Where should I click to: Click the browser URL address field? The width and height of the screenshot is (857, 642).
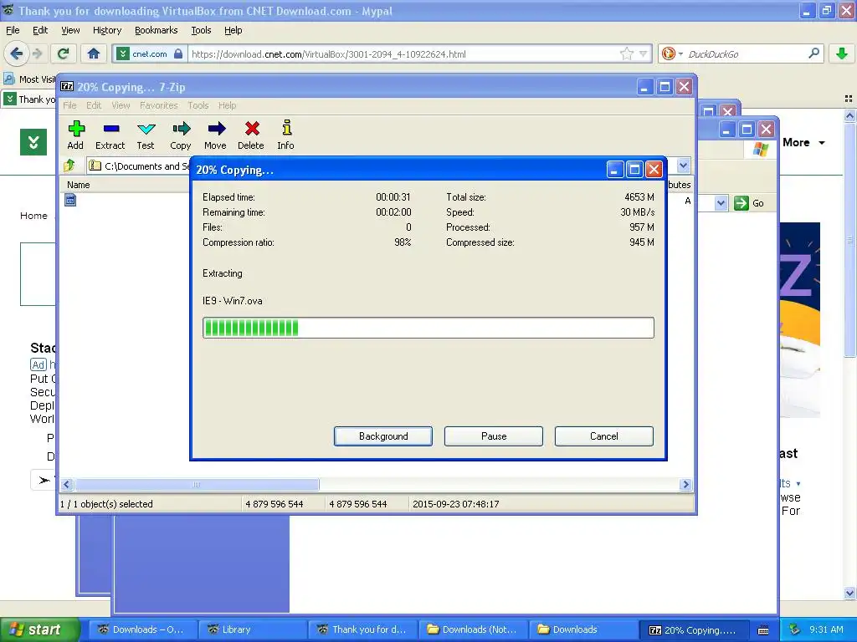point(403,53)
